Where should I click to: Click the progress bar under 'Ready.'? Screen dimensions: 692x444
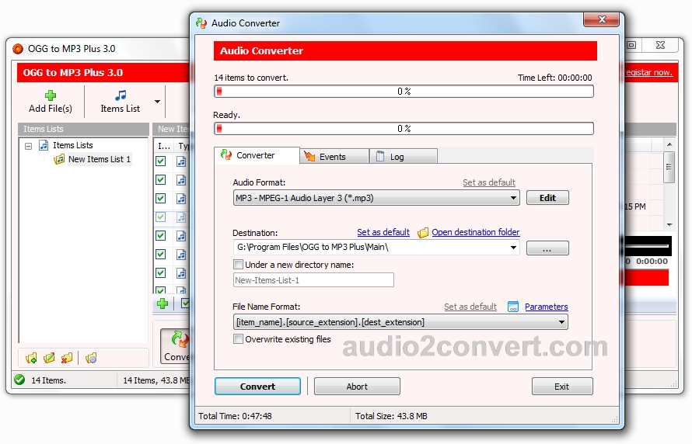click(404, 129)
